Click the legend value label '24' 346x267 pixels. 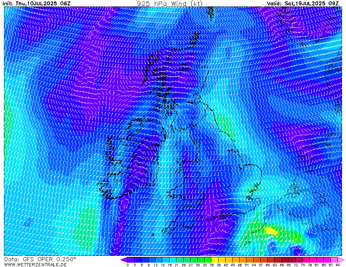184,265
